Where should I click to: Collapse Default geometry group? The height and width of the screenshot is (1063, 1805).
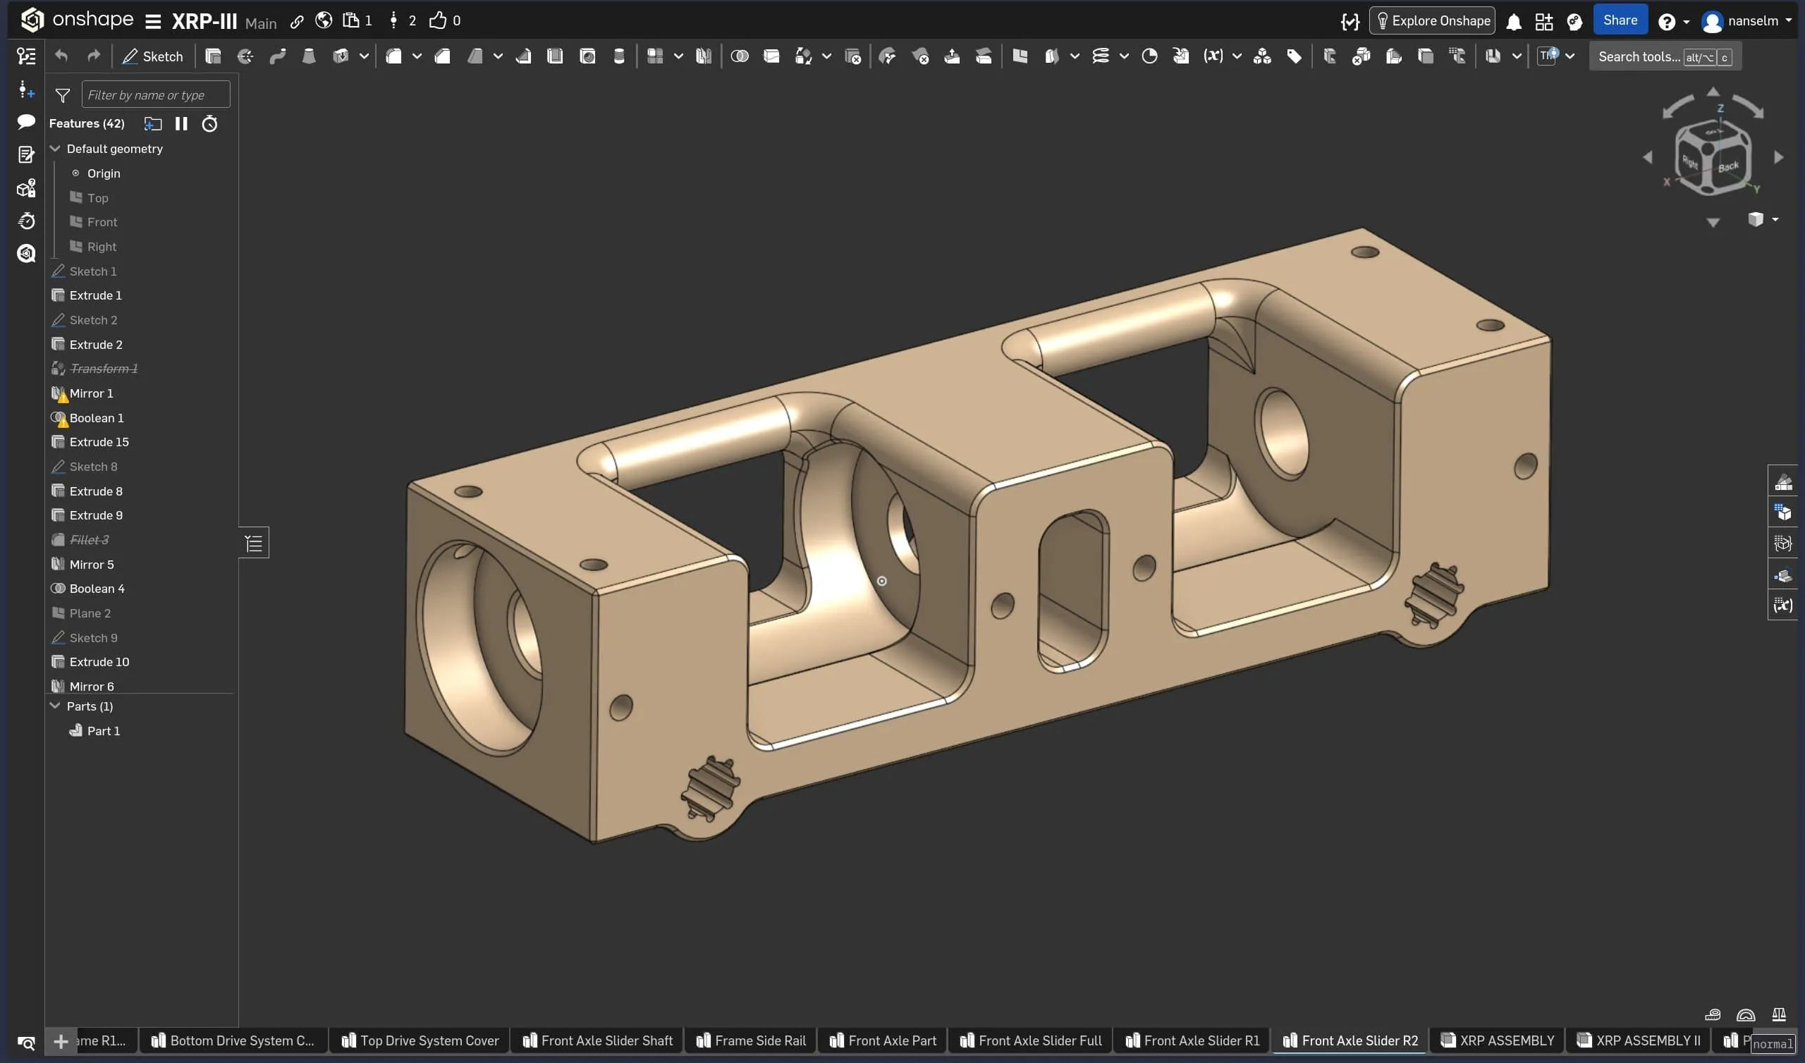[55, 148]
